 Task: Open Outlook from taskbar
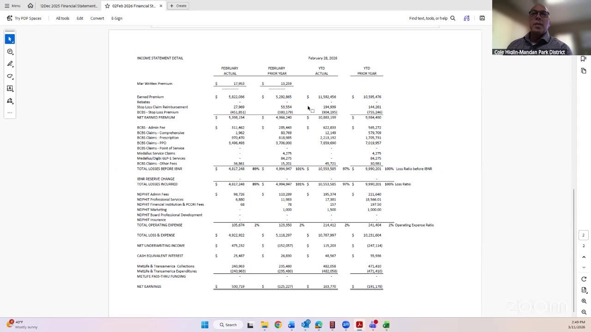(x=305, y=325)
